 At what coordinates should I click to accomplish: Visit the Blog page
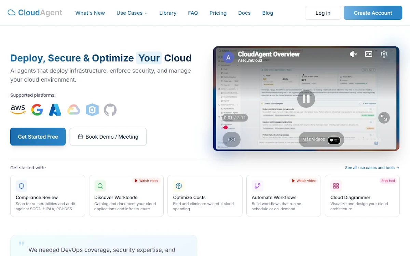[x=268, y=13]
